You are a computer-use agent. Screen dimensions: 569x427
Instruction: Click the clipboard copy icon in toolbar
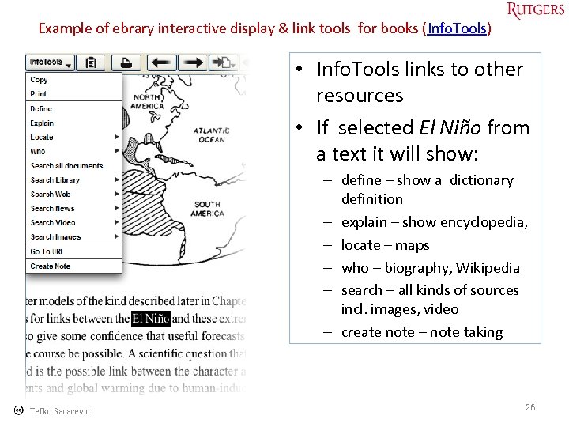click(x=91, y=62)
